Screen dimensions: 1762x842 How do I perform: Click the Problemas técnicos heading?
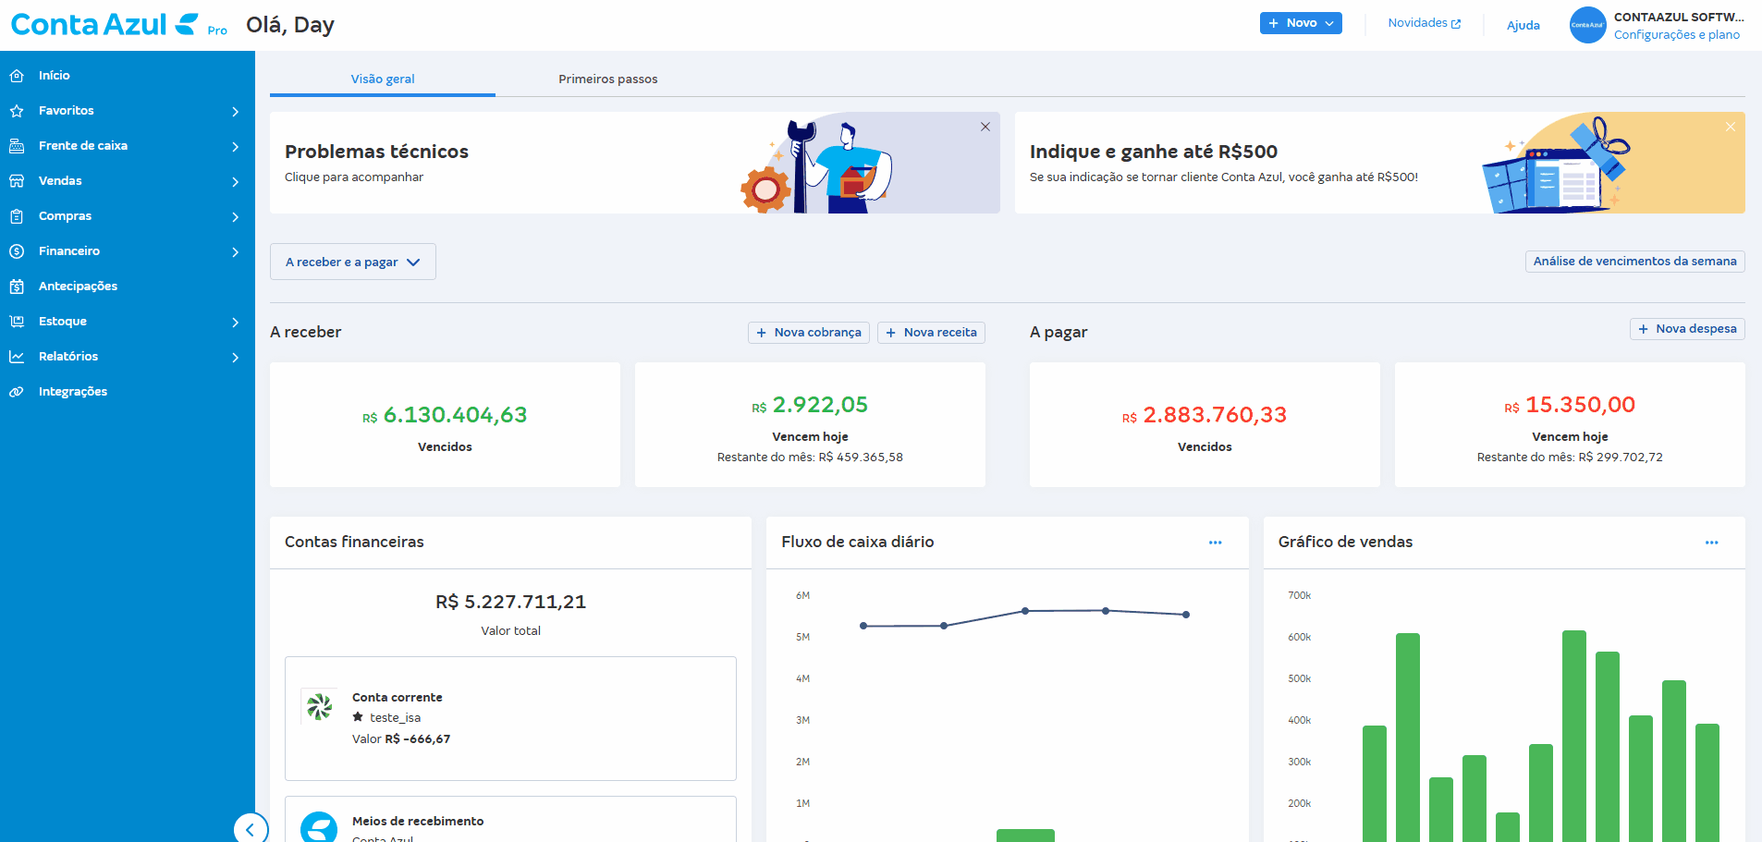376,152
